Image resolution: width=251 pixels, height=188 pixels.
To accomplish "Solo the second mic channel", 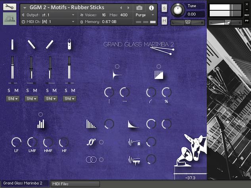I will pyautogui.click(x=27, y=90).
